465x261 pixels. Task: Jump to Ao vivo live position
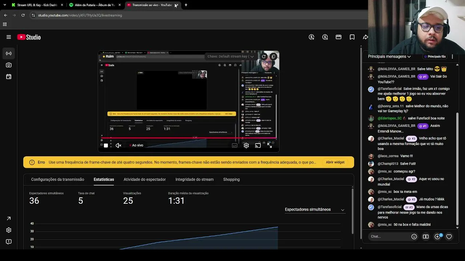(x=136, y=145)
